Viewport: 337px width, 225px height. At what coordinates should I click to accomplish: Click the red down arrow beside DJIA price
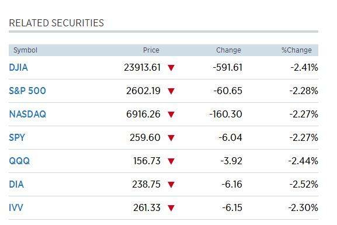171,68
